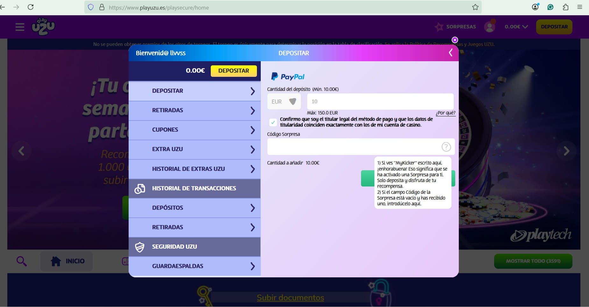Bookmark page with star icon

tap(475, 7)
